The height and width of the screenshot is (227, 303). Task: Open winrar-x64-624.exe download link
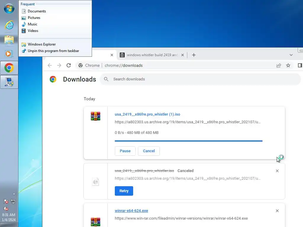point(131,211)
